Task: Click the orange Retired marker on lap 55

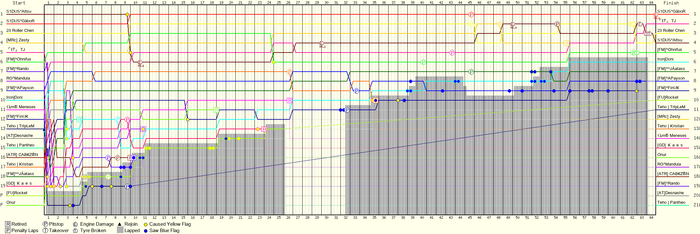Action: click(567, 43)
